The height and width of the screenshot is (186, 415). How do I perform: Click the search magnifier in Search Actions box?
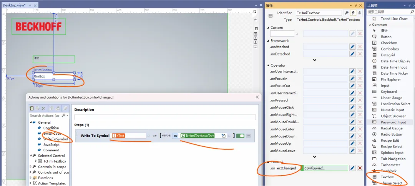(x=63, y=116)
